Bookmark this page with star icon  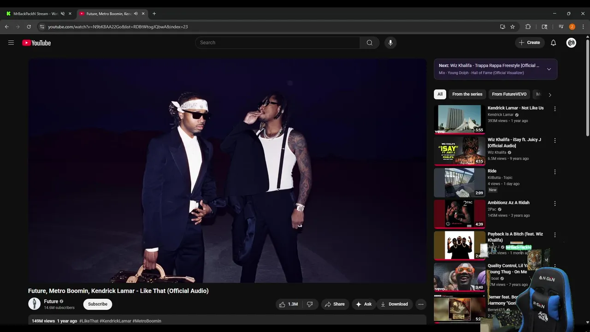tap(512, 27)
